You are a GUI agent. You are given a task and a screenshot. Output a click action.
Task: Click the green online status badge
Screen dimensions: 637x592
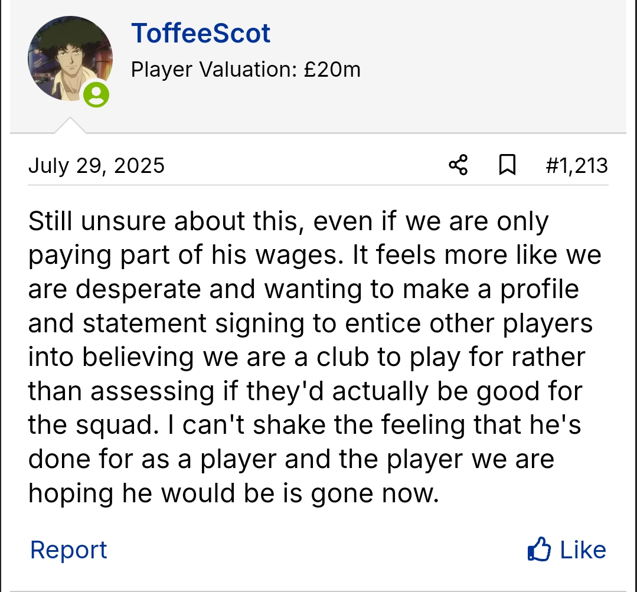pos(96,94)
